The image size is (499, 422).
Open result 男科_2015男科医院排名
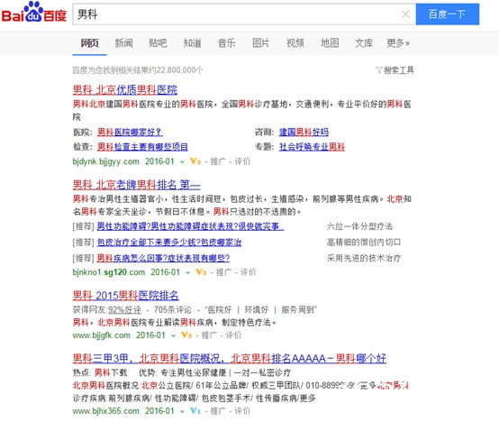(x=126, y=296)
